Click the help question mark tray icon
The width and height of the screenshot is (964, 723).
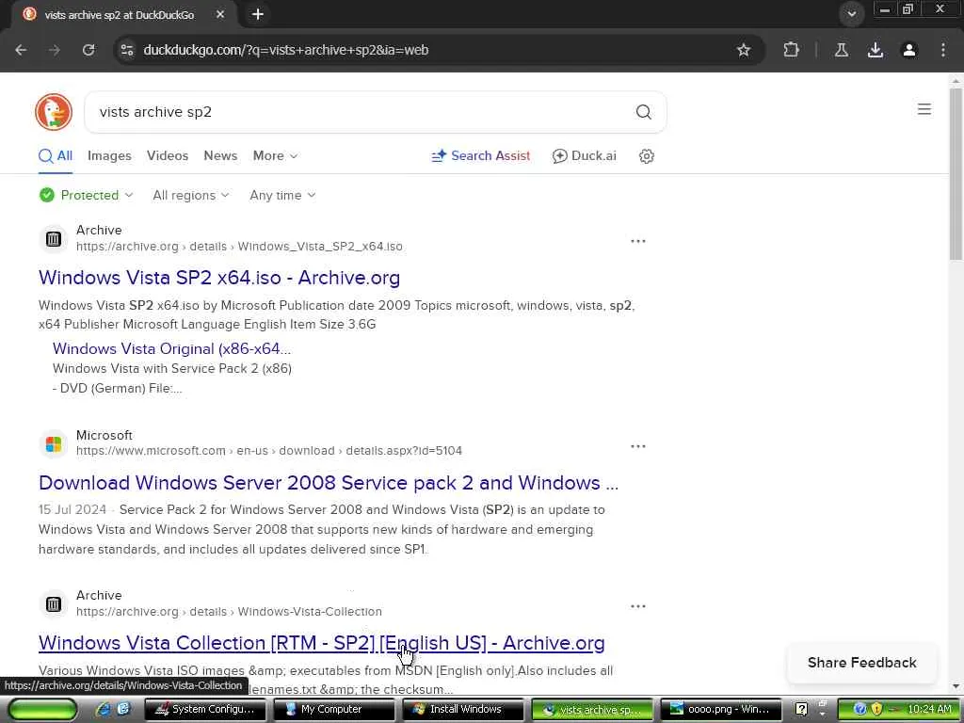click(801, 710)
